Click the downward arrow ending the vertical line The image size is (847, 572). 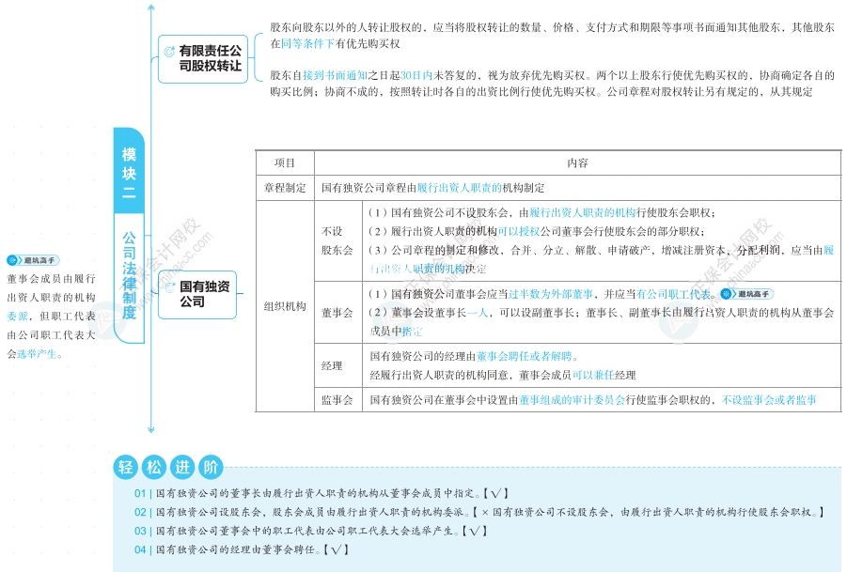click(151, 429)
